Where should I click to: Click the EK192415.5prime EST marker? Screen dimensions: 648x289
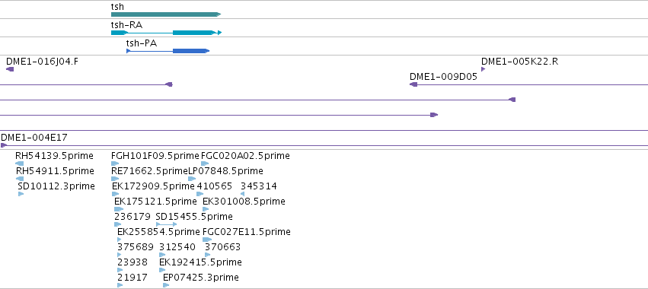(162, 270)
